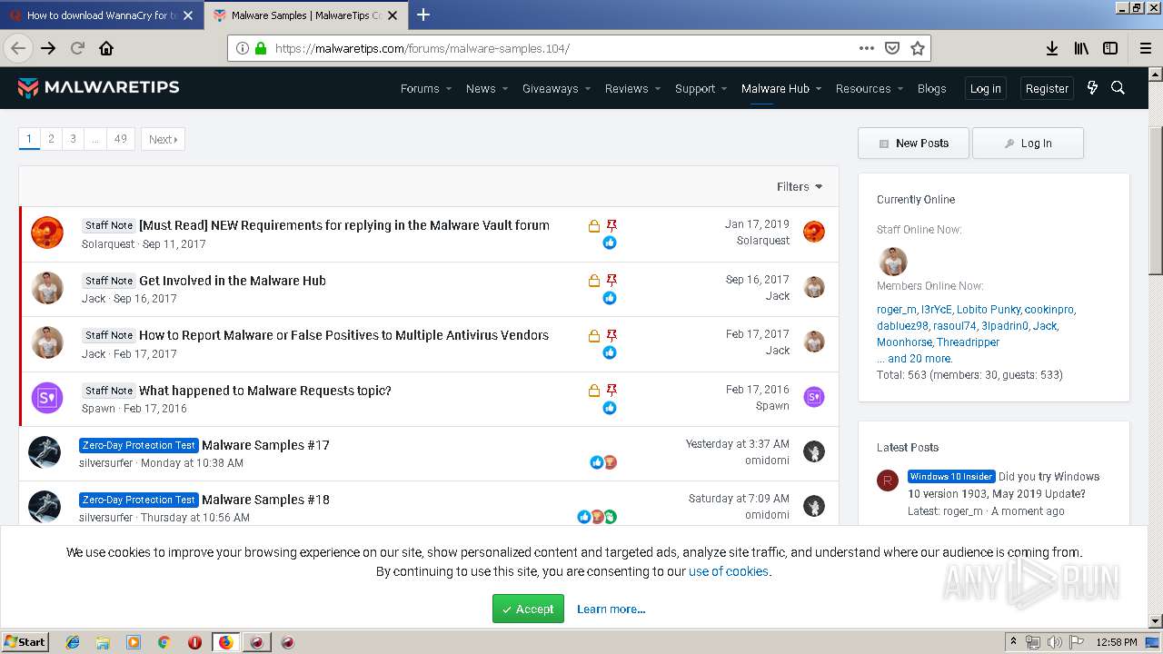The height and width of the screenshot is (654, 1163).
Task: Expand the Support dropdown arrow
Action: coord(724,89)
